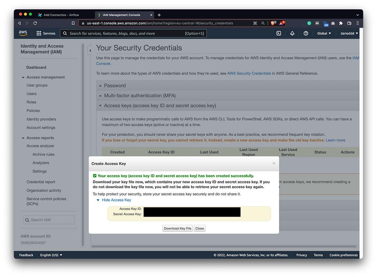Screen dimensions: 377x277
Task: Follow the AWS Security Credentials link
Action: pos(249,73)
